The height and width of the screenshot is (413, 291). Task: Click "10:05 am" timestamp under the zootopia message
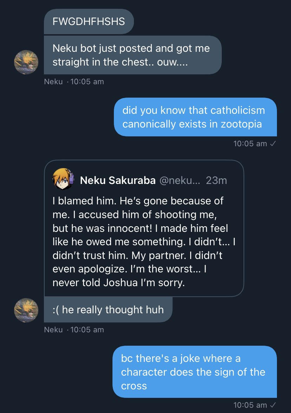250,144
